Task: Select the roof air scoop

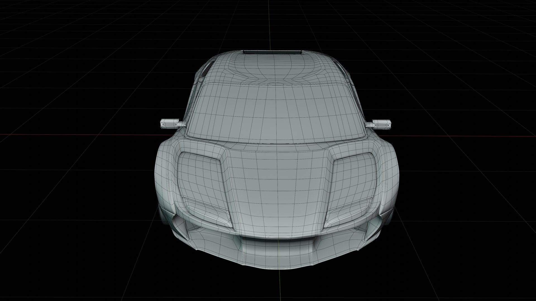Action: tap(273, 52)
